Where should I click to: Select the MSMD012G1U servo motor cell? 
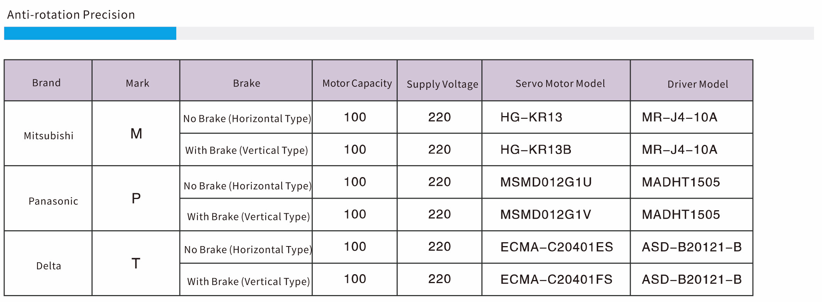(x=546, y=182)
